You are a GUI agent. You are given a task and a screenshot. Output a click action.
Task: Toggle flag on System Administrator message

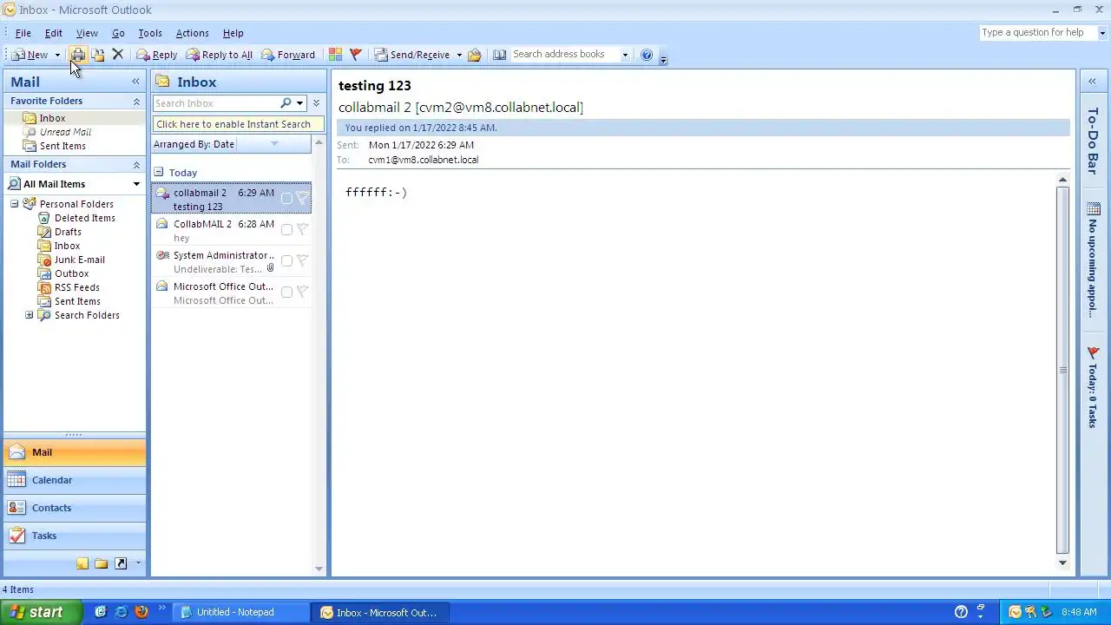point(302,260)
